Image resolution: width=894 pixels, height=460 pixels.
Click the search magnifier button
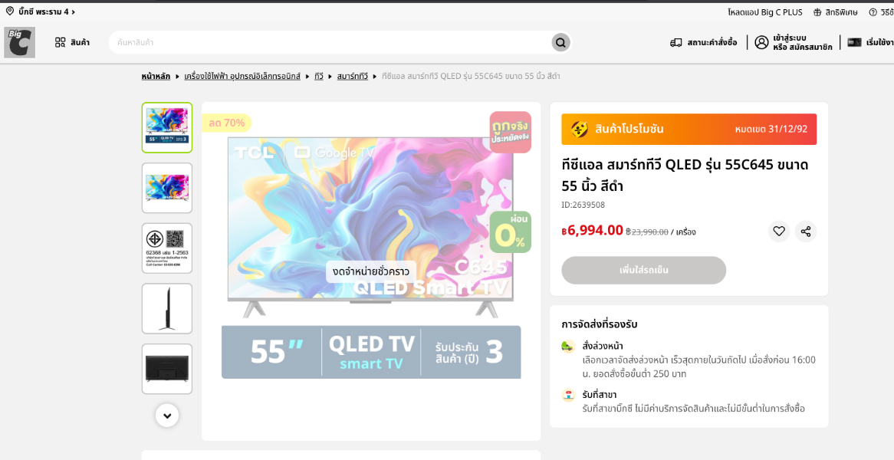[560, 42]
